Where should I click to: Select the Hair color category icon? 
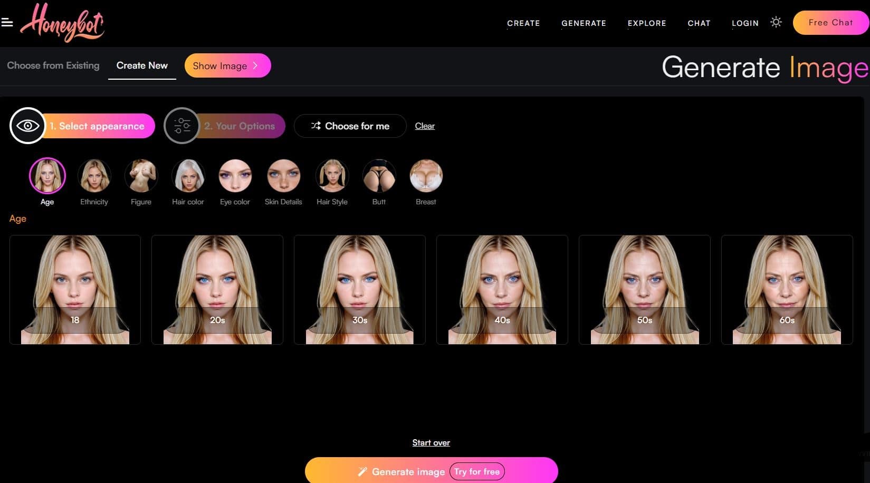pos(188,176)
